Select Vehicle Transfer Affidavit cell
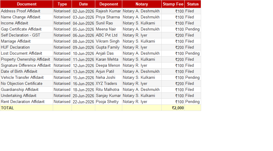This screenshot has height=151, width=273. coord(27,78)
